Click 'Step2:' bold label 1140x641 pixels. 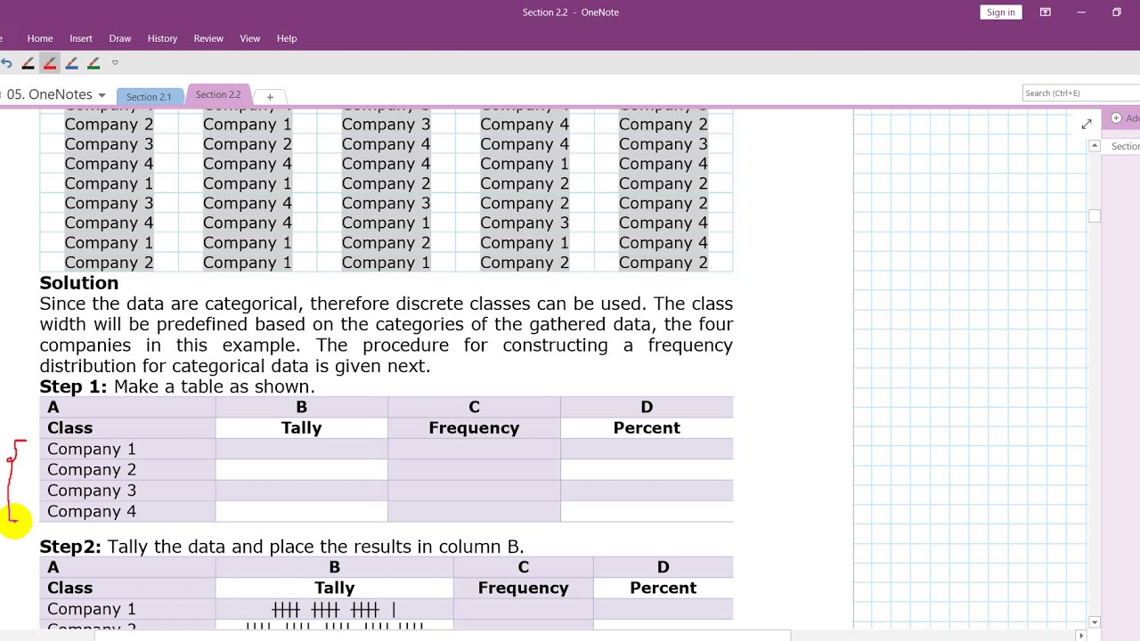tap(70, 547)
